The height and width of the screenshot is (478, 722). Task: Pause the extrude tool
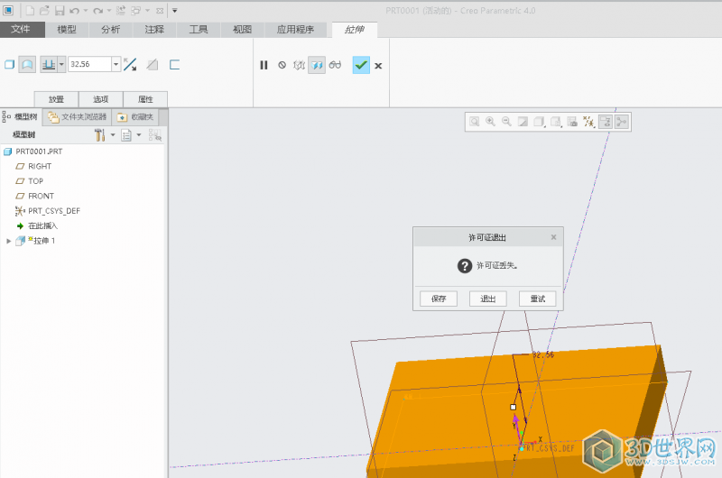[264, 65]
